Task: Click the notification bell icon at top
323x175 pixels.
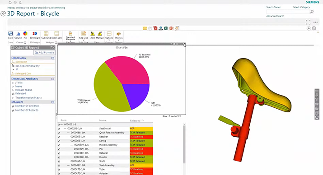Action: click(20, 2)
